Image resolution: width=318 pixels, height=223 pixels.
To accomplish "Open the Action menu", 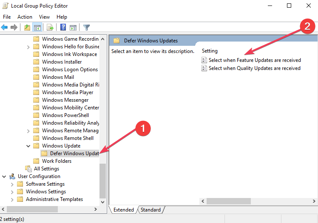I will (x=25, y=17).
